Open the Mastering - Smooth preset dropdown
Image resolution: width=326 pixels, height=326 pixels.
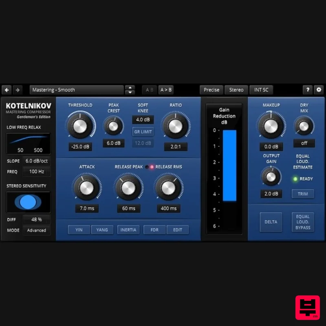click(x=77, y=90)
